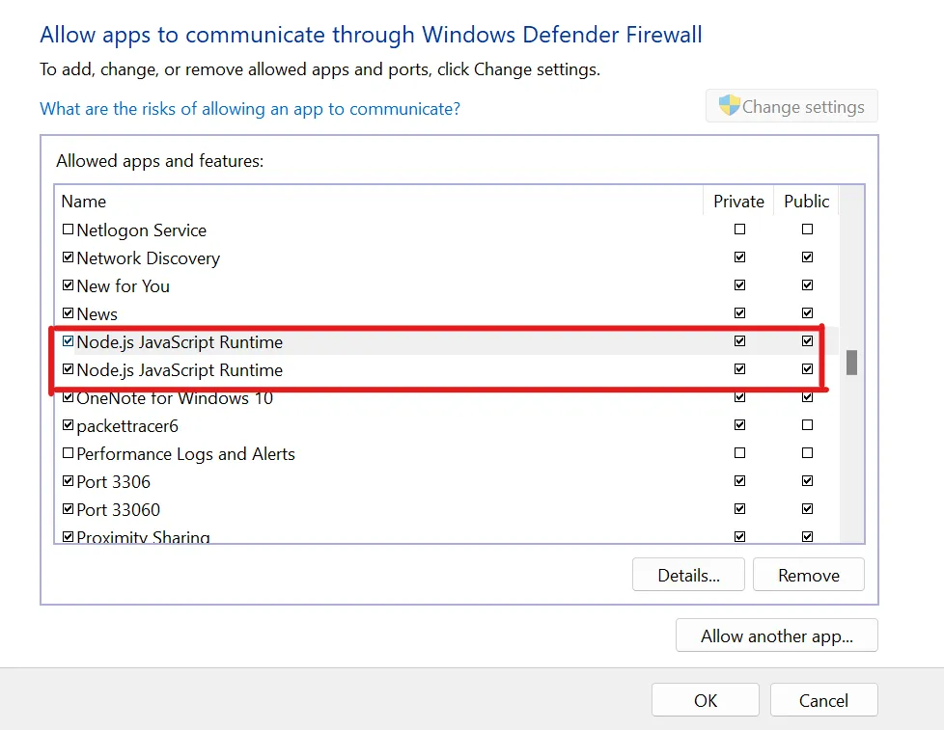Click the apps list scrollbar thumb
This screenshot has width=944, height=730.
[851, 363]
